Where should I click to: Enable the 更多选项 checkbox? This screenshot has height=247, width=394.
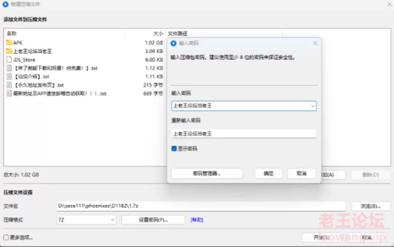(x=6, y=237)
